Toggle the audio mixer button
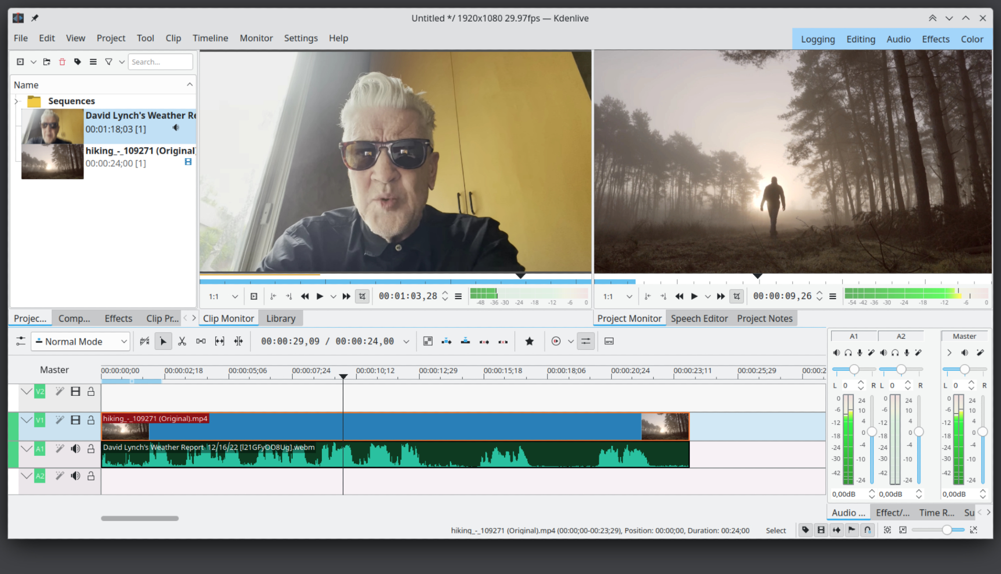 click(586, 341)
